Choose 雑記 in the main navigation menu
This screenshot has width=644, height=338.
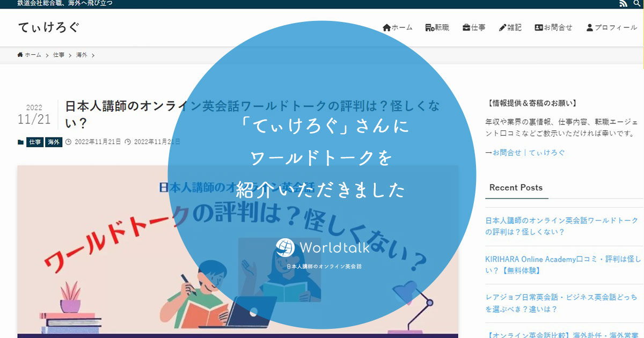click(510, 27)
